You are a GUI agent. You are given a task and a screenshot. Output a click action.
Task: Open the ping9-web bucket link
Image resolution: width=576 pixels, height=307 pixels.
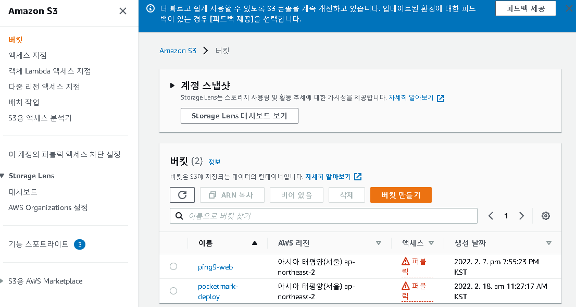[x=215, y=267]
